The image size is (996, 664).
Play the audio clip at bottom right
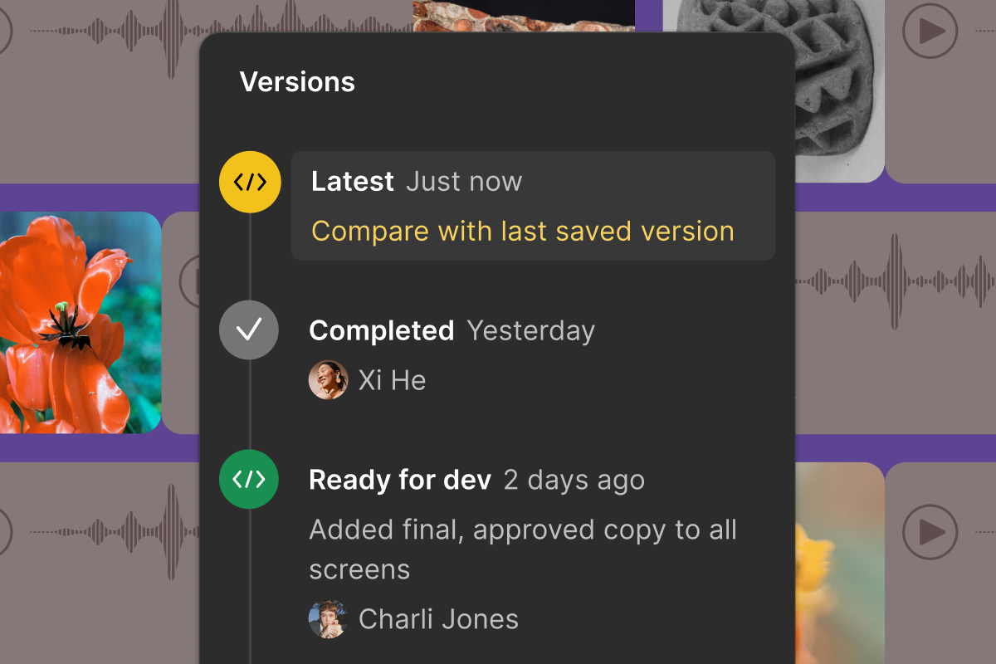[930, 530]
